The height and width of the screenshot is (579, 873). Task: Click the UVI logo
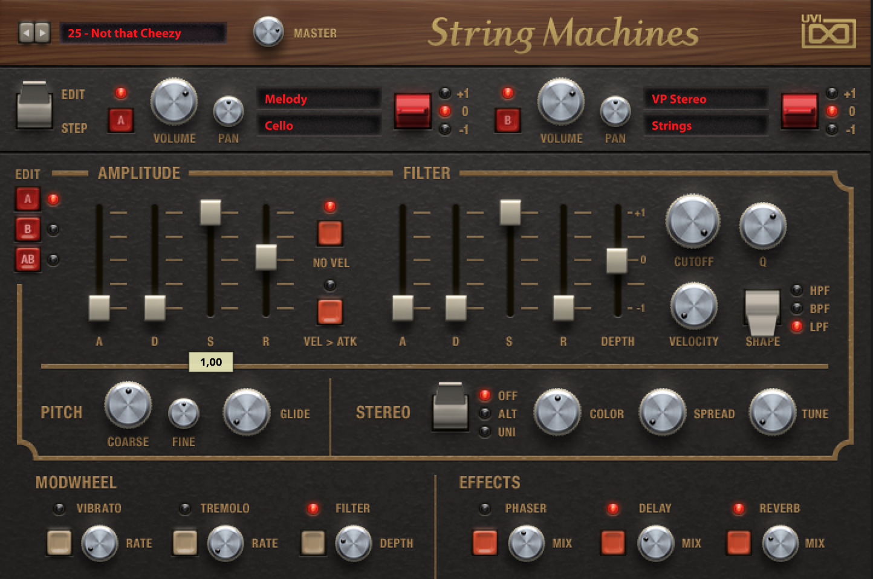click(828, 31)
